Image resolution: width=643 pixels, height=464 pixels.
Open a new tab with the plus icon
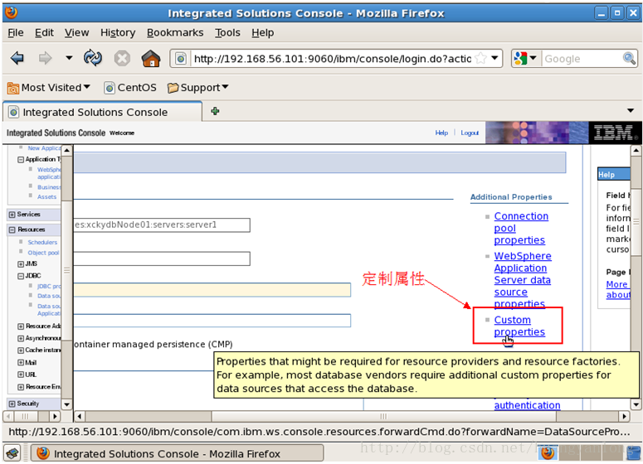tap(215, 111)
